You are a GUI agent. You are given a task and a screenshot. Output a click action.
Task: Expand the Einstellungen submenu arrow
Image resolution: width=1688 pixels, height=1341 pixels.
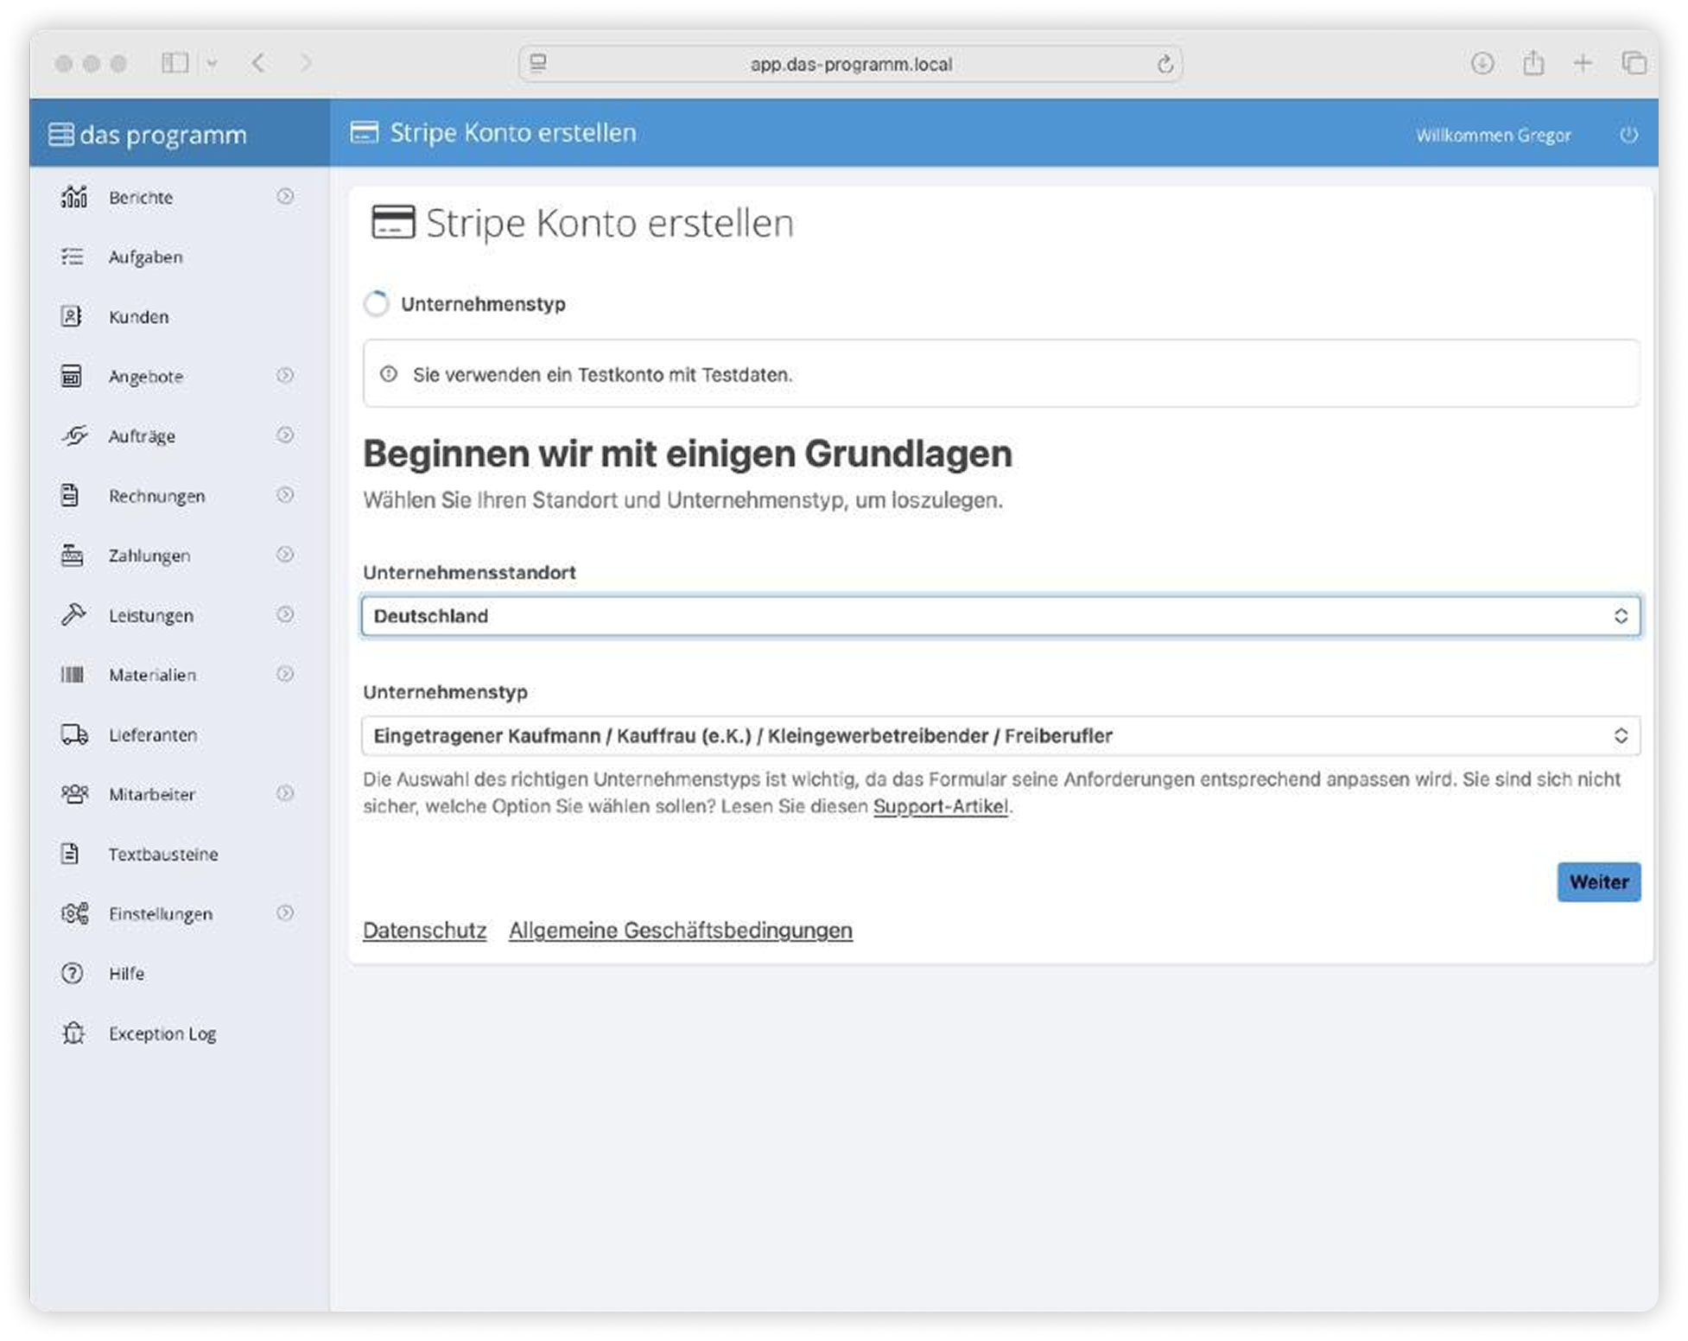coord(285,912)
